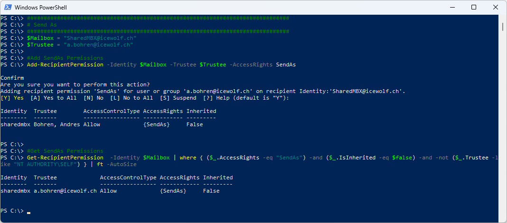This screenshot has height=223, width=507.
Task: Click the #Add SendAs Permissions comment
Action: [x=65, y=58]
